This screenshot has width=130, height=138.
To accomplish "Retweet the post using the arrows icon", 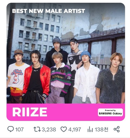I will click(37, 129).
